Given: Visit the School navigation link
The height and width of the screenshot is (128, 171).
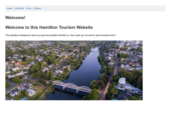Looking at the screenshot, I should (x=38, y=9).
